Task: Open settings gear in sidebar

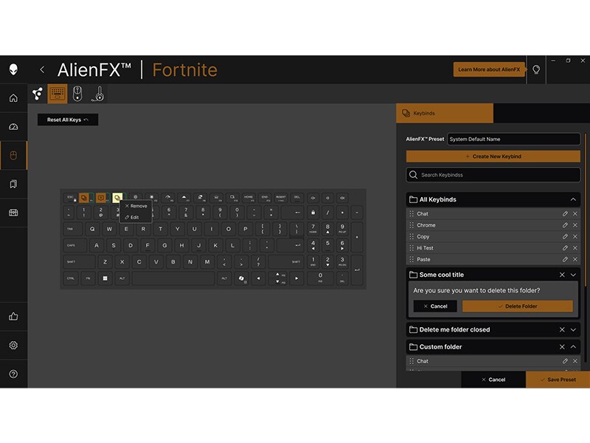Action: click(x=13, y=345)
